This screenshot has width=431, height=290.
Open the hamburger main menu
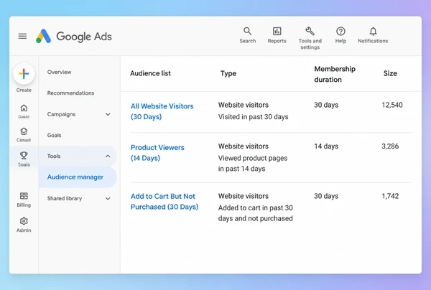pyautogui.click(x=22, y=36)
